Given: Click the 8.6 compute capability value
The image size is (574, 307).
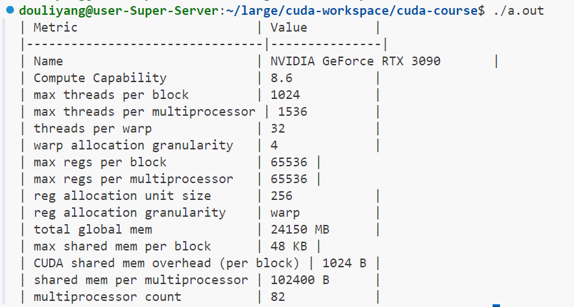Looking at the screenshot, I should point(281,78).
